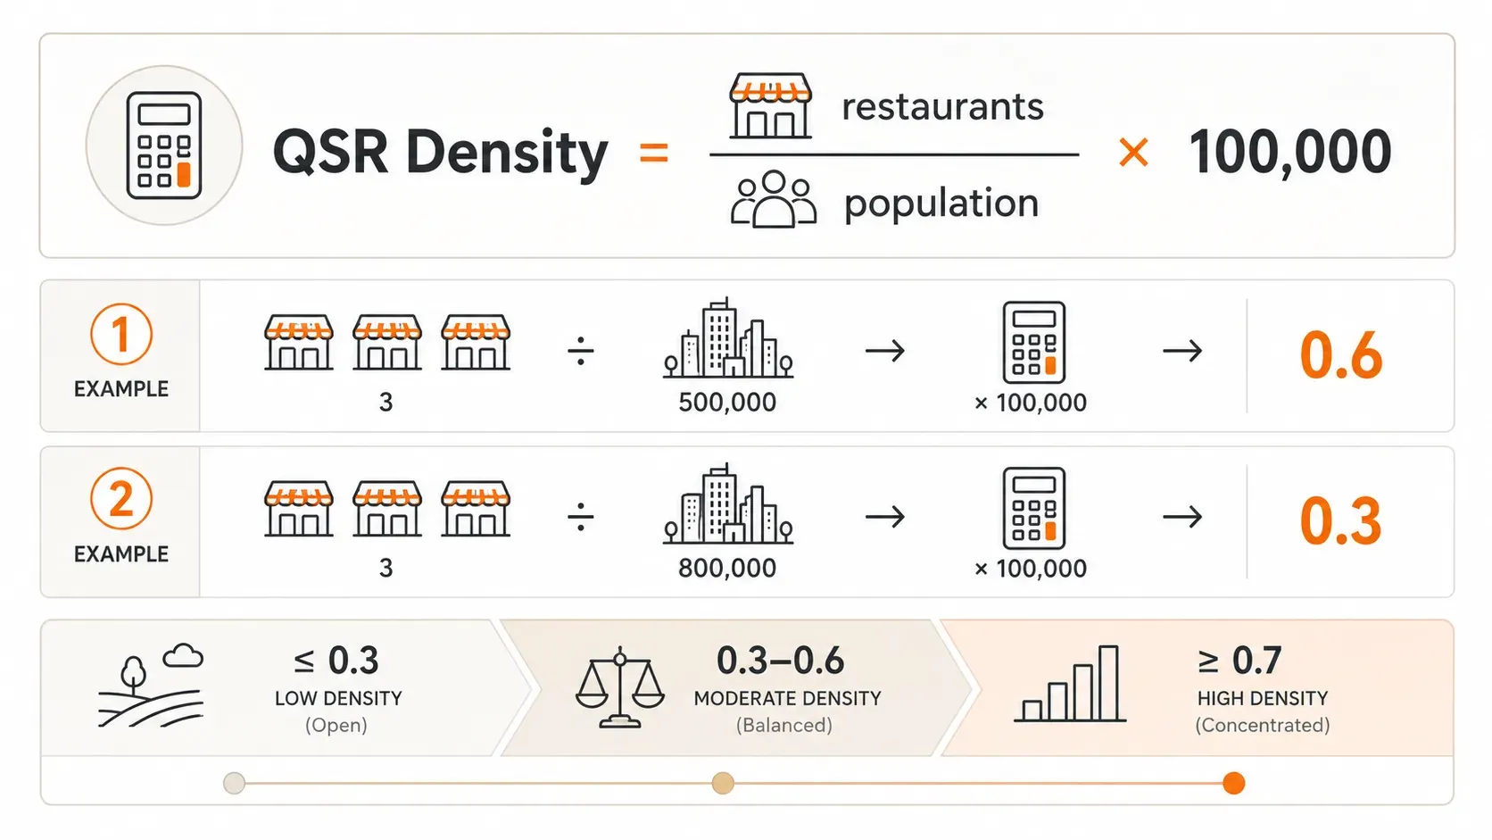The image size is (1492, 840).
Task: Click the orange scale marker dot
Action: (1234, 784)
